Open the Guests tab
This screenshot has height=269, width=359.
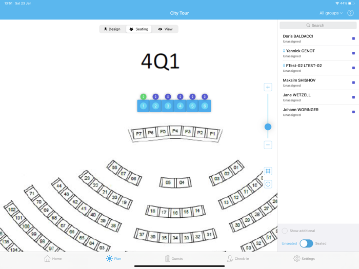174,258
